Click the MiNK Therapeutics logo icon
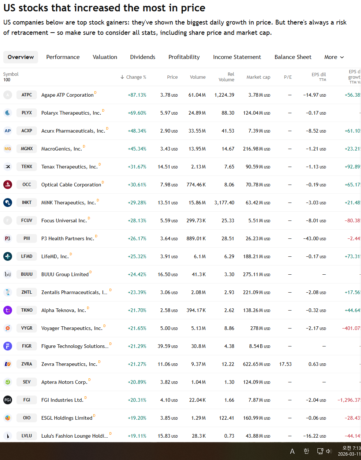This screenshot has height=460, width=361. [8, 203]
